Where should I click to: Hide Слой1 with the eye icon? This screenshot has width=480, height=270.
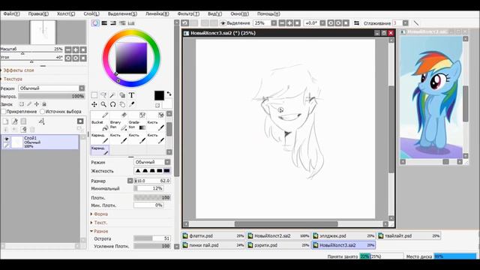[7, 139]
